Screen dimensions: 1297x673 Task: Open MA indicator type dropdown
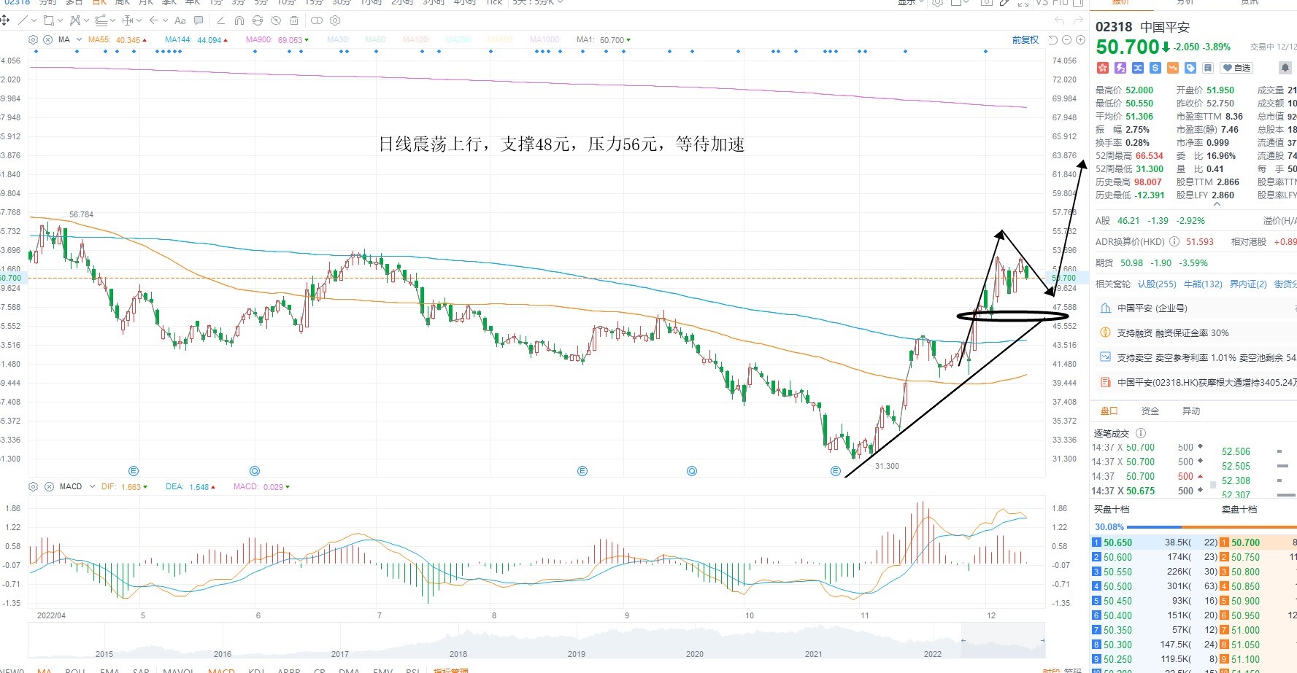pyautogui.click(x=79, y=39)
